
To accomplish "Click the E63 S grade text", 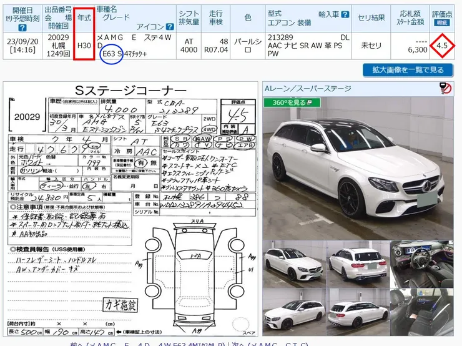I will pos(112,54).
